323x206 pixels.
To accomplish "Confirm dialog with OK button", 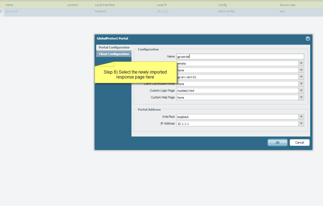I will (x=277, y=143).
